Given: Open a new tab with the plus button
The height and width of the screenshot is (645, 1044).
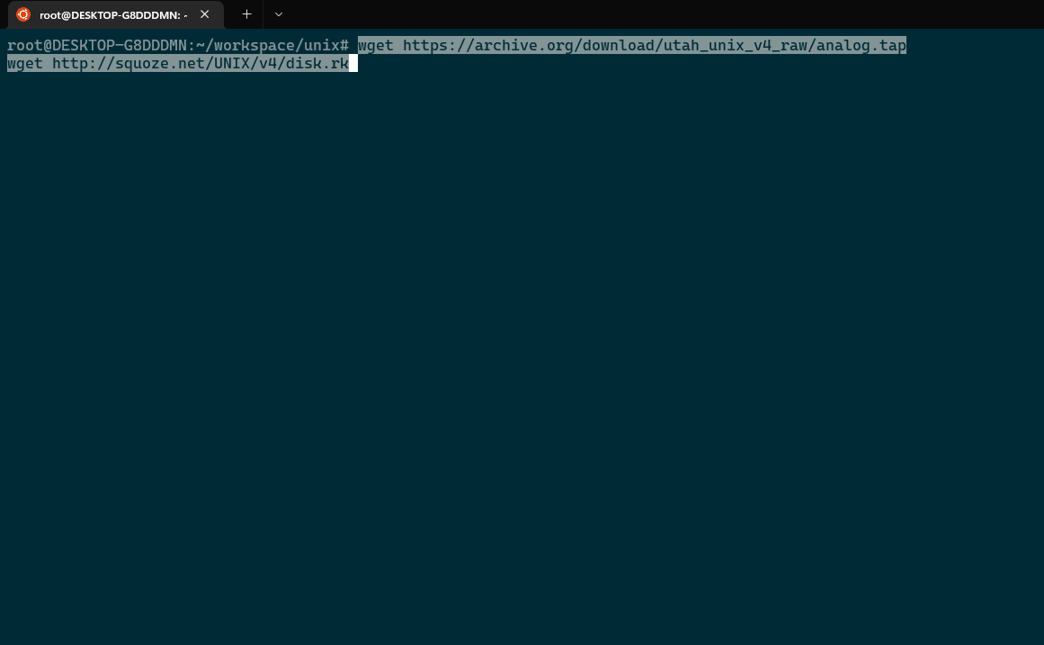Looking at the screenshot, I should pos(246,14).
